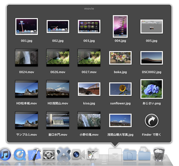Select sunflower.jpg image
The width and height of the screenshot is (179, 166).
coord(120,89)
